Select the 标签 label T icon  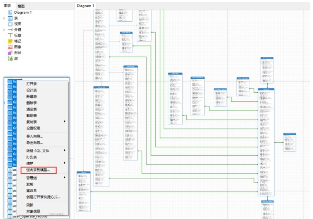[10, 35]
